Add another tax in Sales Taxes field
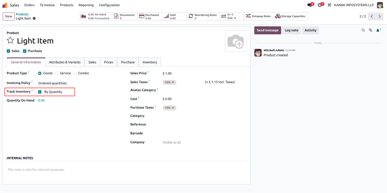The image size is (387, 193). pos(189,82)
